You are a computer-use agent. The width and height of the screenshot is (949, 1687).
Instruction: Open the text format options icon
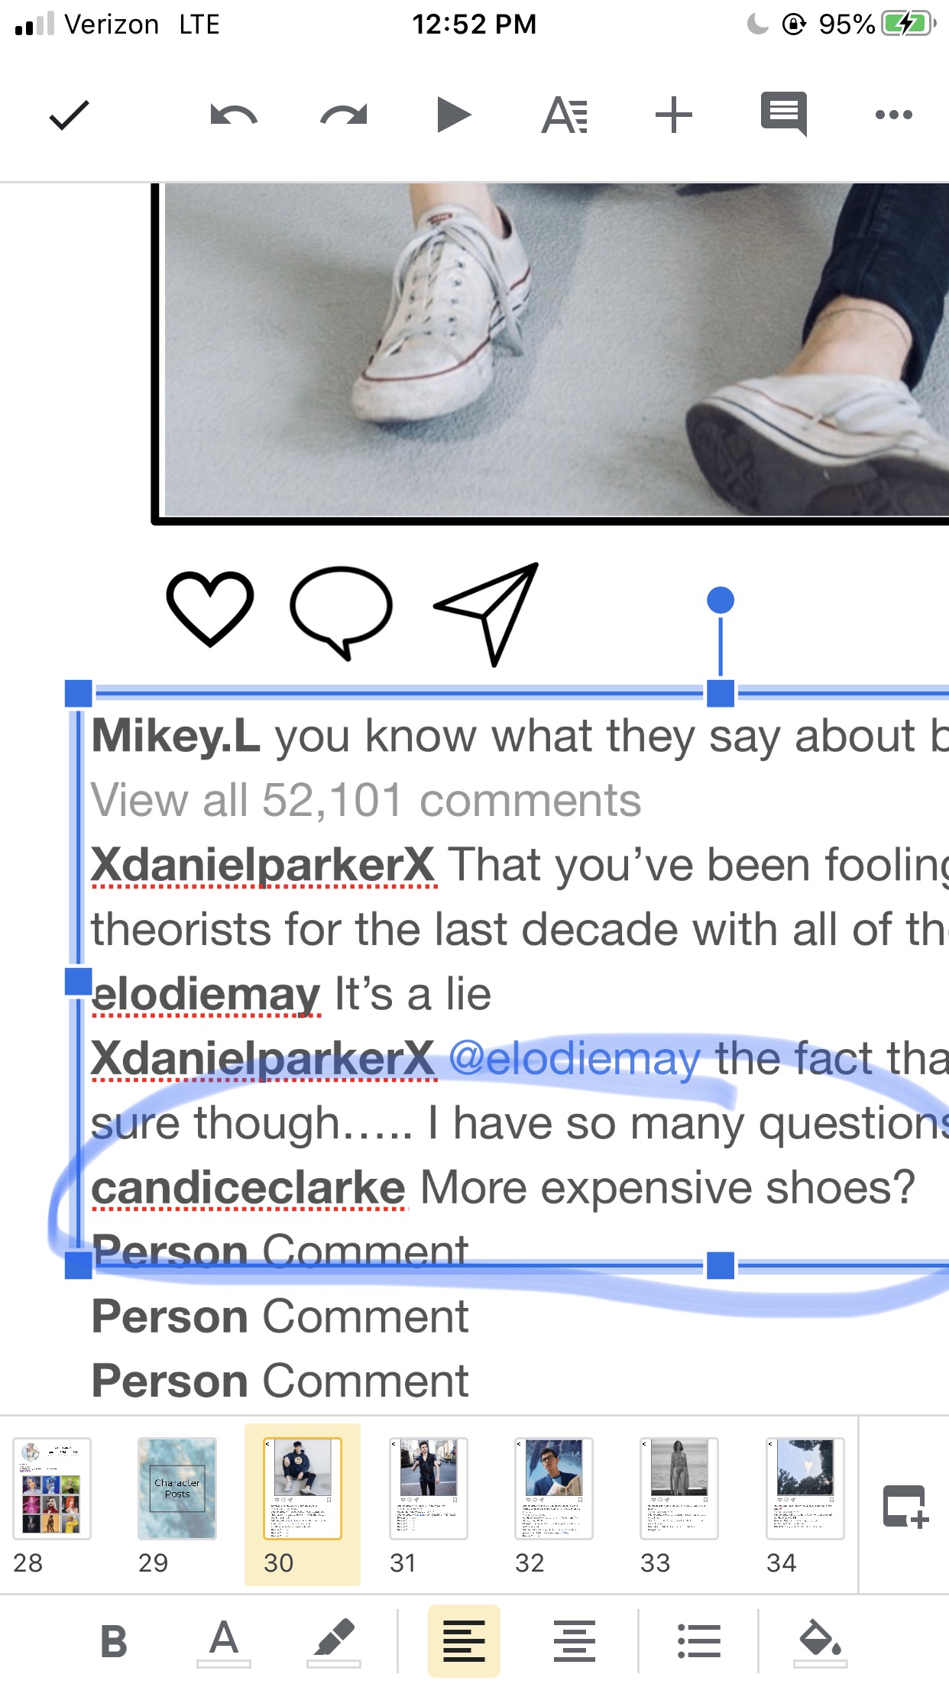565,115
